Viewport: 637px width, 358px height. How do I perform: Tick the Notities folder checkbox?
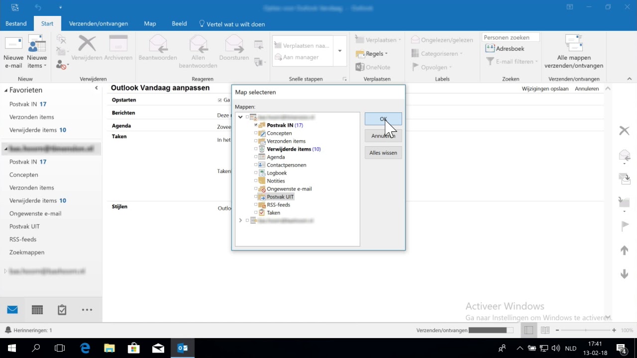pyautogui.click(x=256, y=181)
